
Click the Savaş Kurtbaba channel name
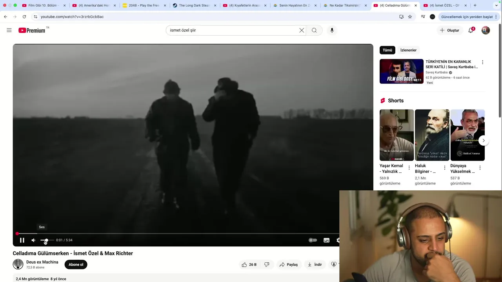[x=437, y=72]
